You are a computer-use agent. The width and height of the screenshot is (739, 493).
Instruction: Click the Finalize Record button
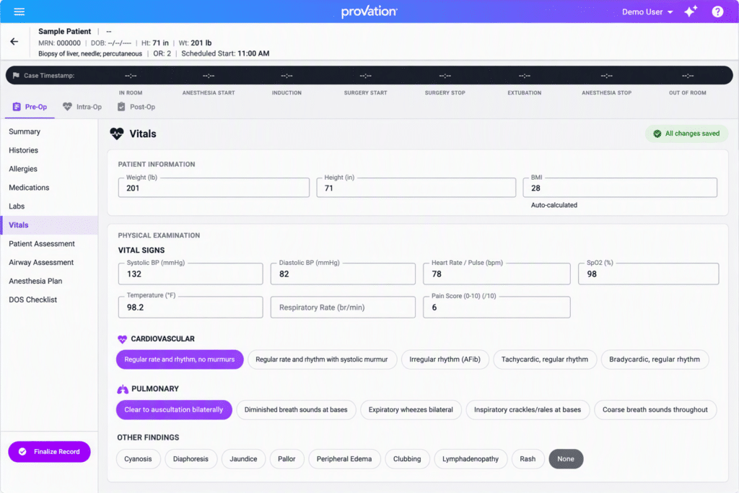(50, 452)
